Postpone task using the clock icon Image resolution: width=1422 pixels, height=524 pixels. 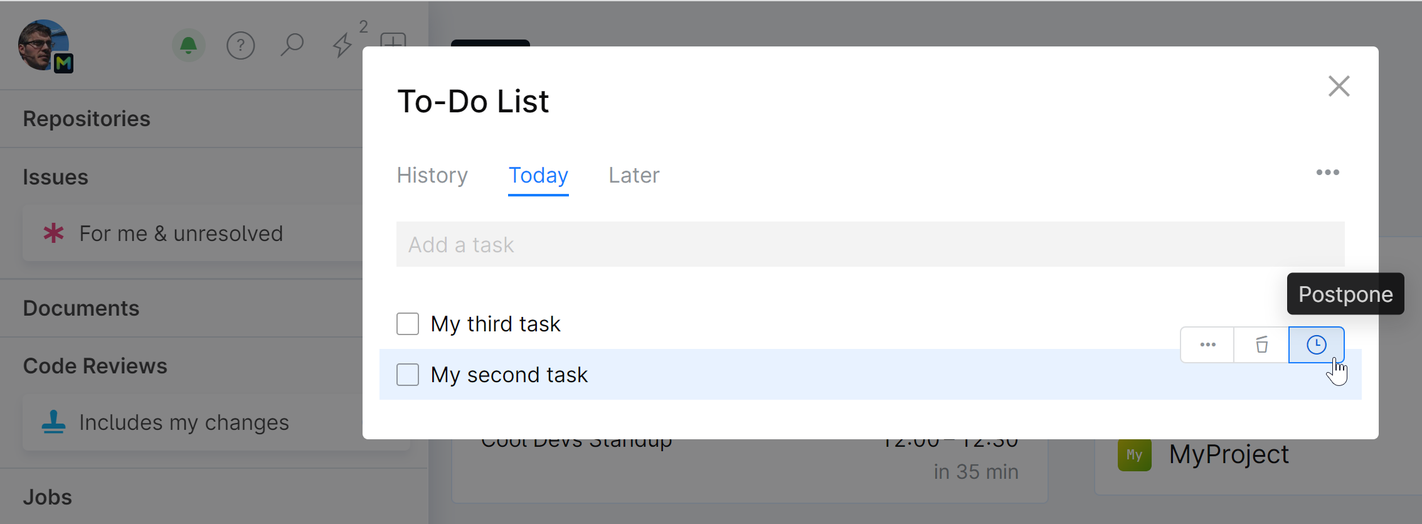tap(1316, 345)
